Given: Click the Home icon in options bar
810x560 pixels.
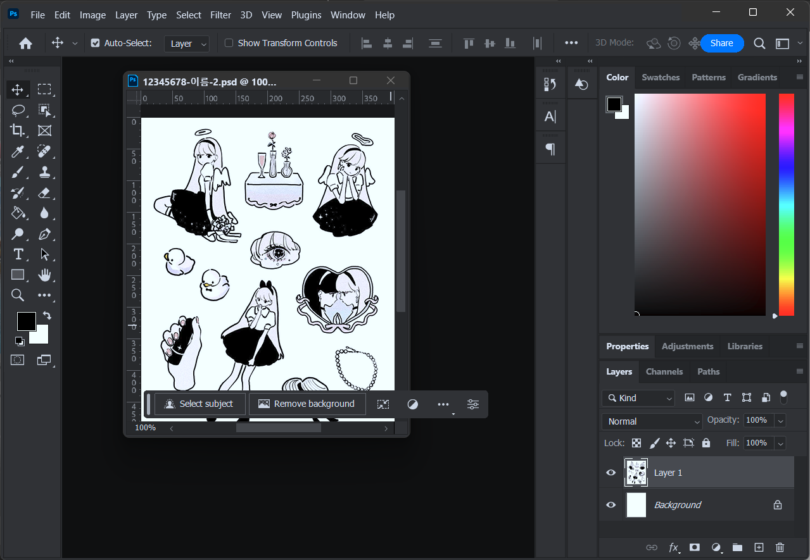Looking at the screenshot, I should tap(25, 43).
